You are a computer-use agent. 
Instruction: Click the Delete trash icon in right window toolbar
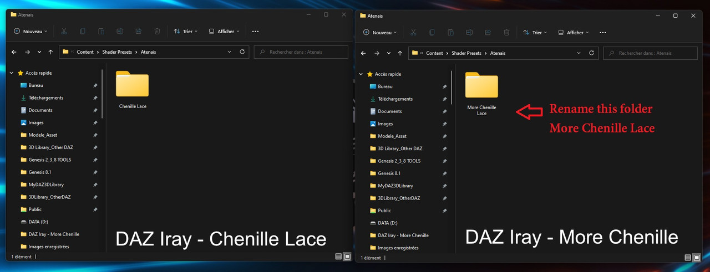coord(506,33)
